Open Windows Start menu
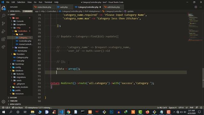Image resolution: width=204 pixels, height=115 pixels. pyautogui.click(x=4, y=112)
